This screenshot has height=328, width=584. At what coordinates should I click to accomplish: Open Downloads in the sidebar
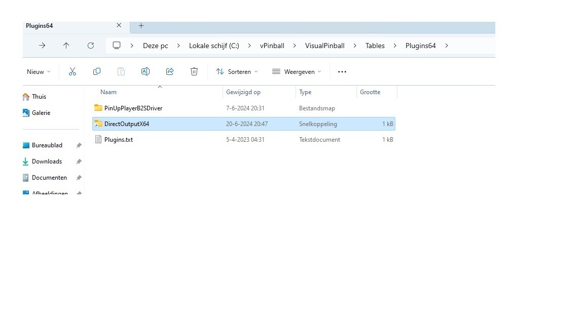coord(47,161)
